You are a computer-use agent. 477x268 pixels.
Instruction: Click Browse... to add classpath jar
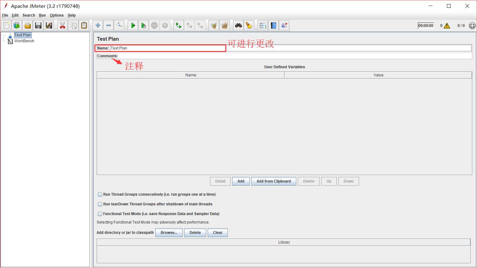coord(169,233)
